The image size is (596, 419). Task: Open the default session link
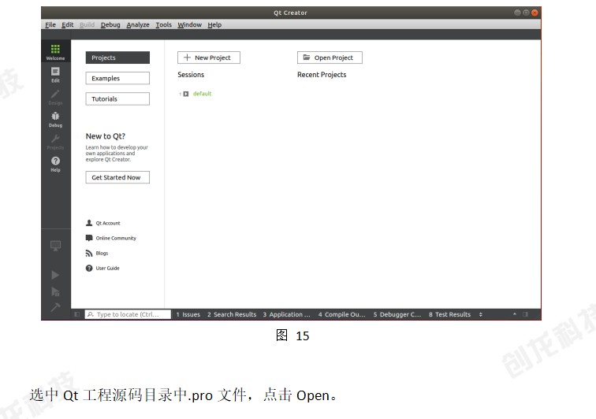pyautogui.click(x=202, y=94)
